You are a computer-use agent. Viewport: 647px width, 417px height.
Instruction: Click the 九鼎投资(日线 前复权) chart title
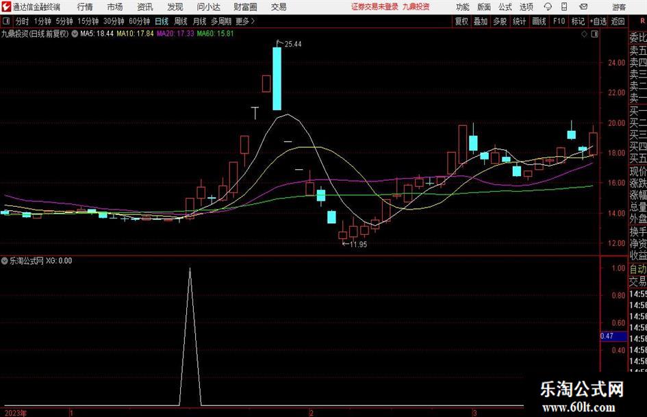pos(35,34)
